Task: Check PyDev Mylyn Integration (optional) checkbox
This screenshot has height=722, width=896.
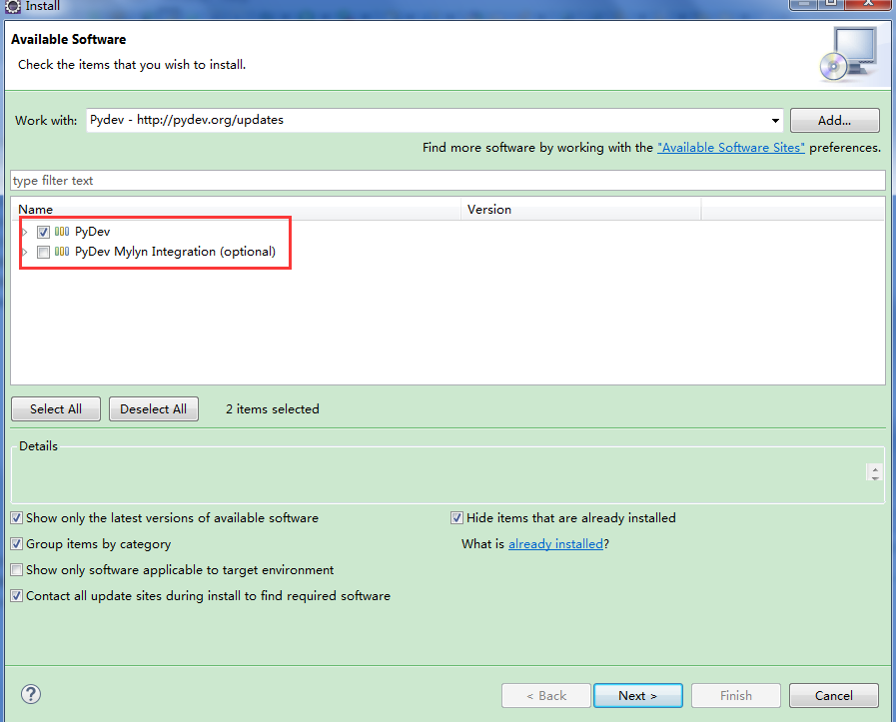Action: (43, 252)
